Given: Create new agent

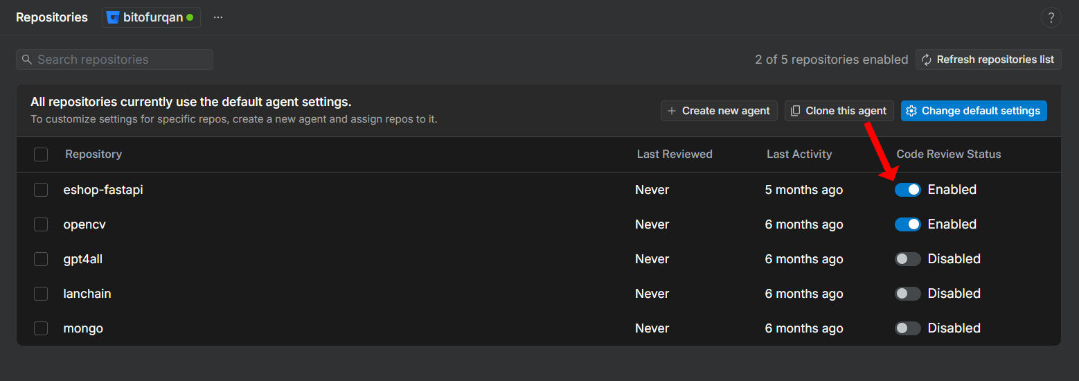Looking at the screenshot, I should [x=718, y=111].
